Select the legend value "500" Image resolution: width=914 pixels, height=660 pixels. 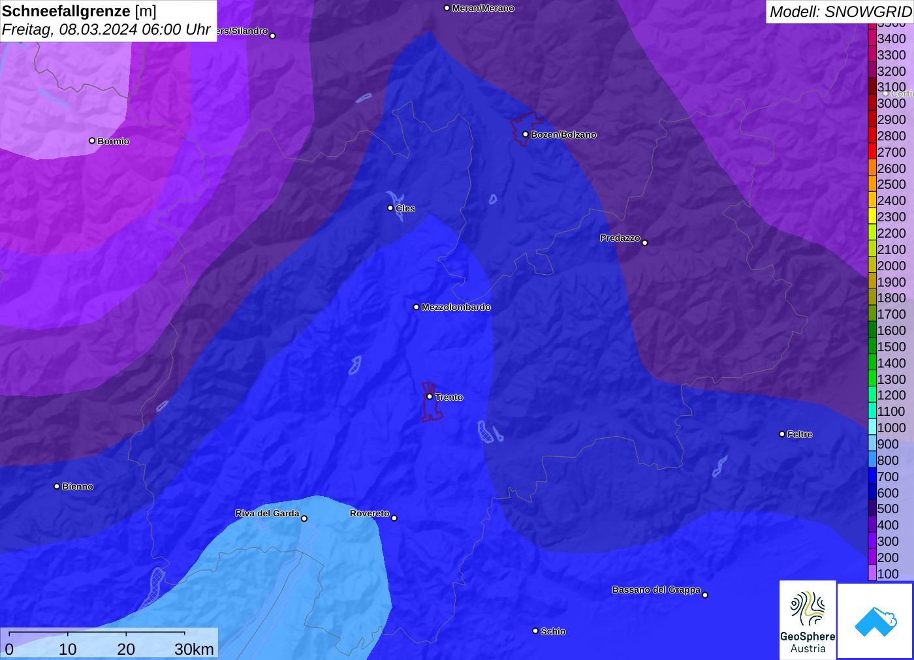pos(888,509)
